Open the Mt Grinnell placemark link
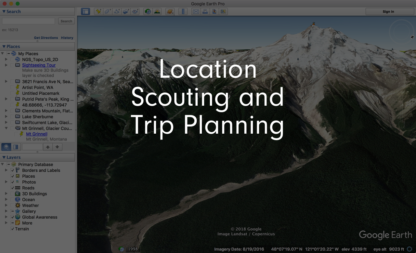 (x=37, y=134)
